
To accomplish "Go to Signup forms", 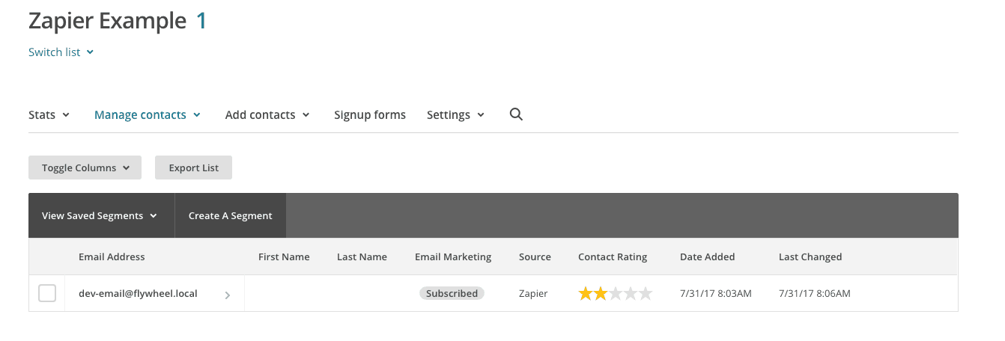I will [x=370, y=115].
